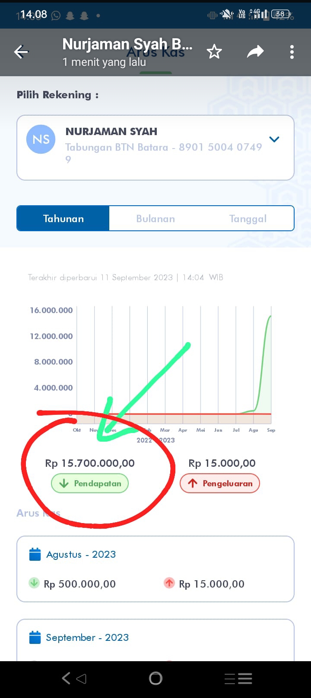
Task: Switch to the Bulanan tab
Action: (155, 219)
